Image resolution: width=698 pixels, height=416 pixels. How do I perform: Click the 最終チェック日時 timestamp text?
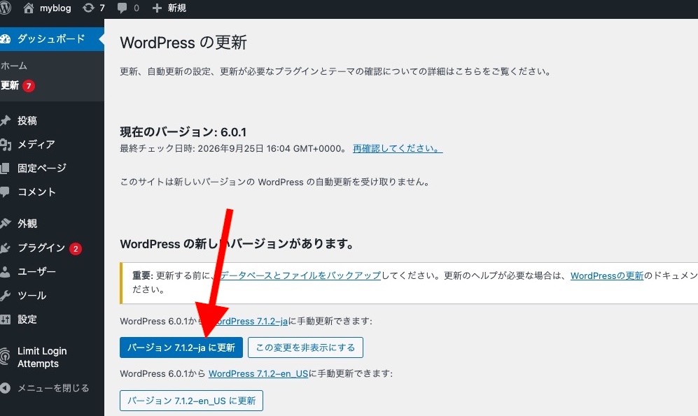pyautogui.click(x=233, y=148)
